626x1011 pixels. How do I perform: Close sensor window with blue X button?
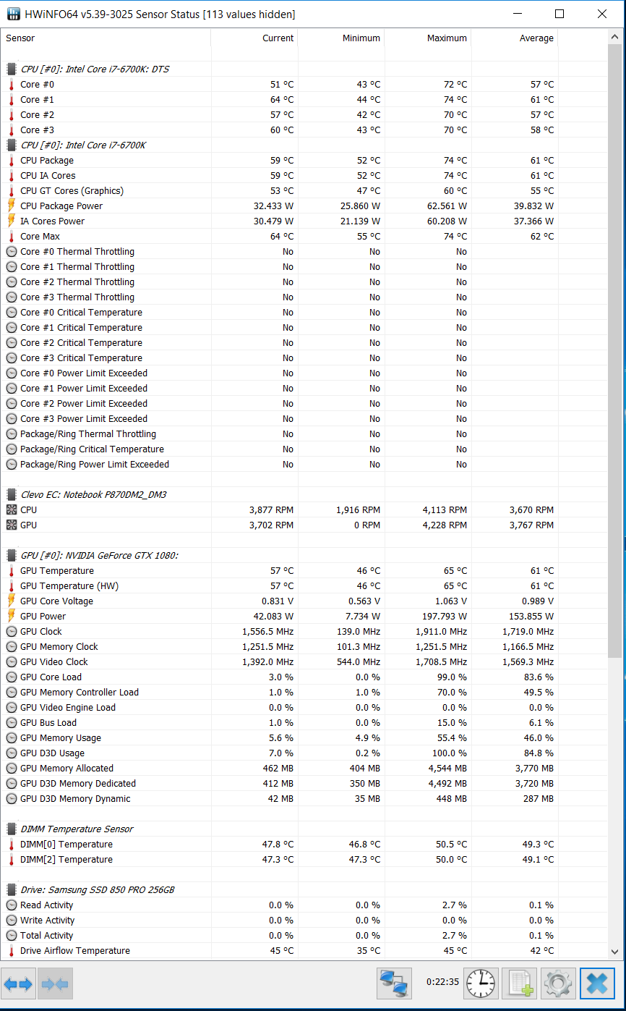[x=597, y=983]
